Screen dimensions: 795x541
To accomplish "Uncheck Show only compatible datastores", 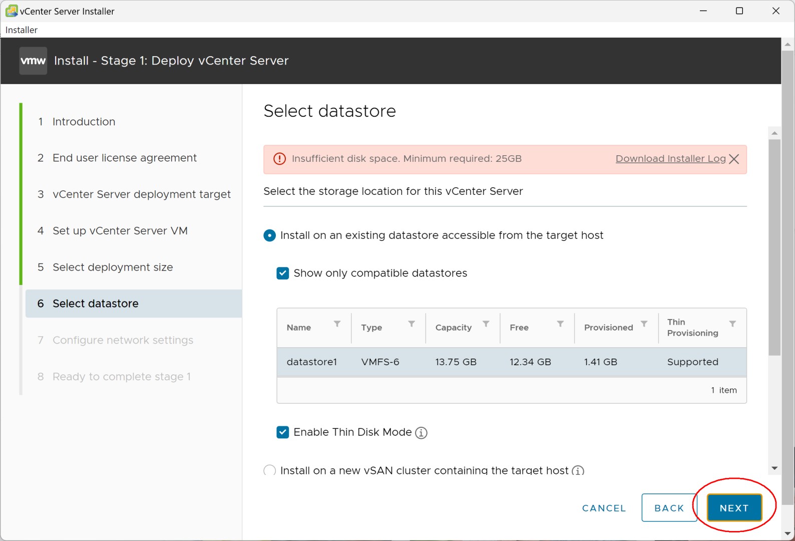I will point(283,273).
